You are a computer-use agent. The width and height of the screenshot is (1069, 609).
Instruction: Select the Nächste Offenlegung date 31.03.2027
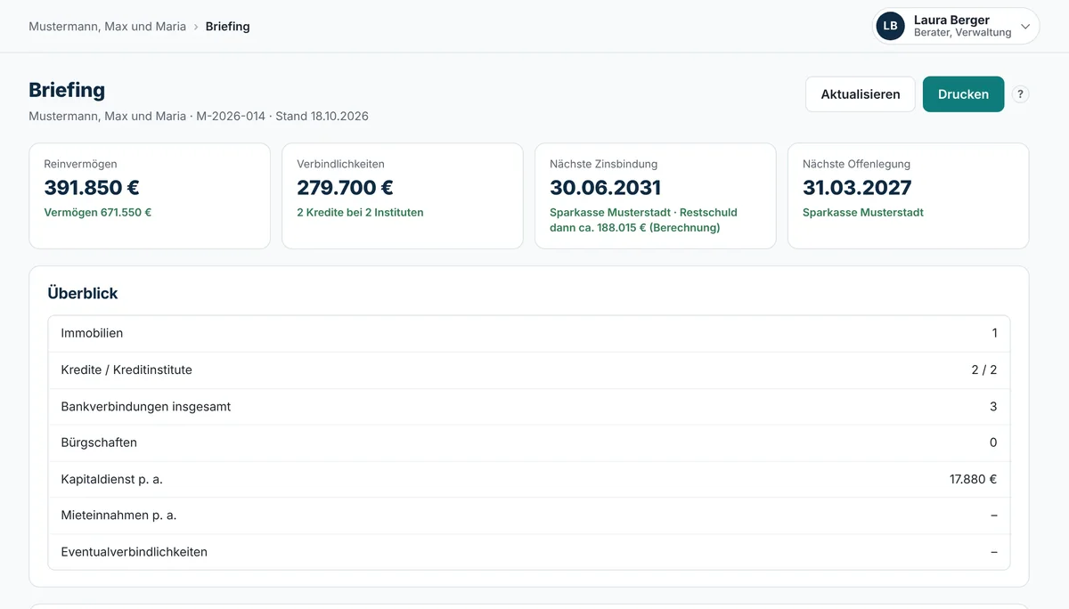click(857, 188)
